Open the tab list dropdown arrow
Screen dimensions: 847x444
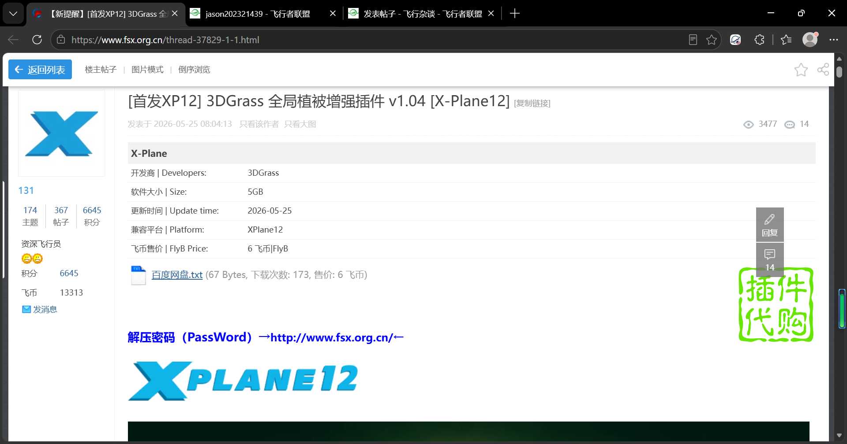click(x=13, y=14)
